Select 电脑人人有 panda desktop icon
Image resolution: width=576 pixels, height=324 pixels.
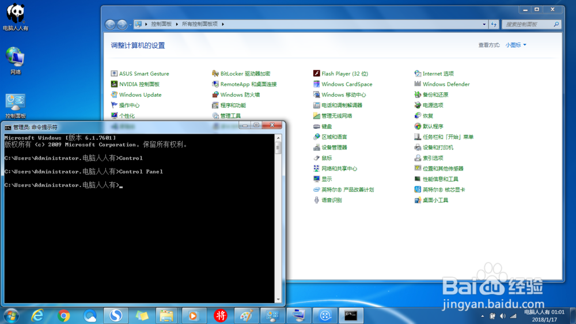[x=16, y=17]
